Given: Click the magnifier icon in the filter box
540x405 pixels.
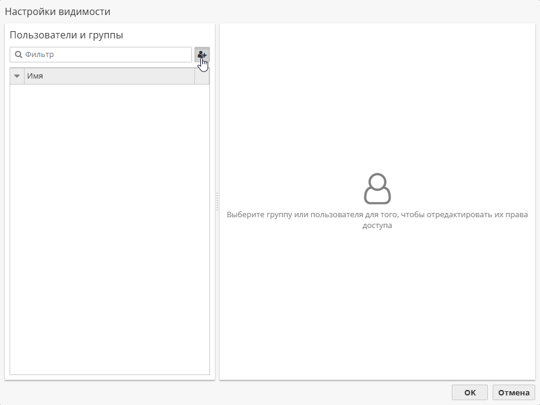Looking at the screenshot, I should coord(19,55).
